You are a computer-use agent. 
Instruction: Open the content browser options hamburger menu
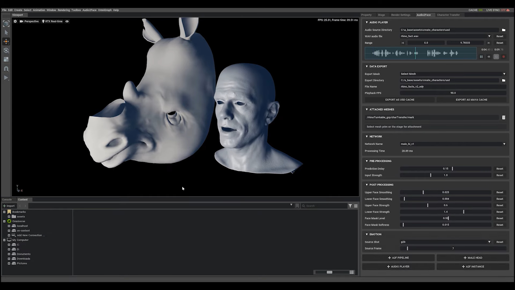356,206
